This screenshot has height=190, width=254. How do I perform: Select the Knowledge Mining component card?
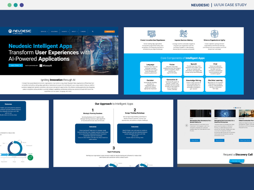click(194, 85)
